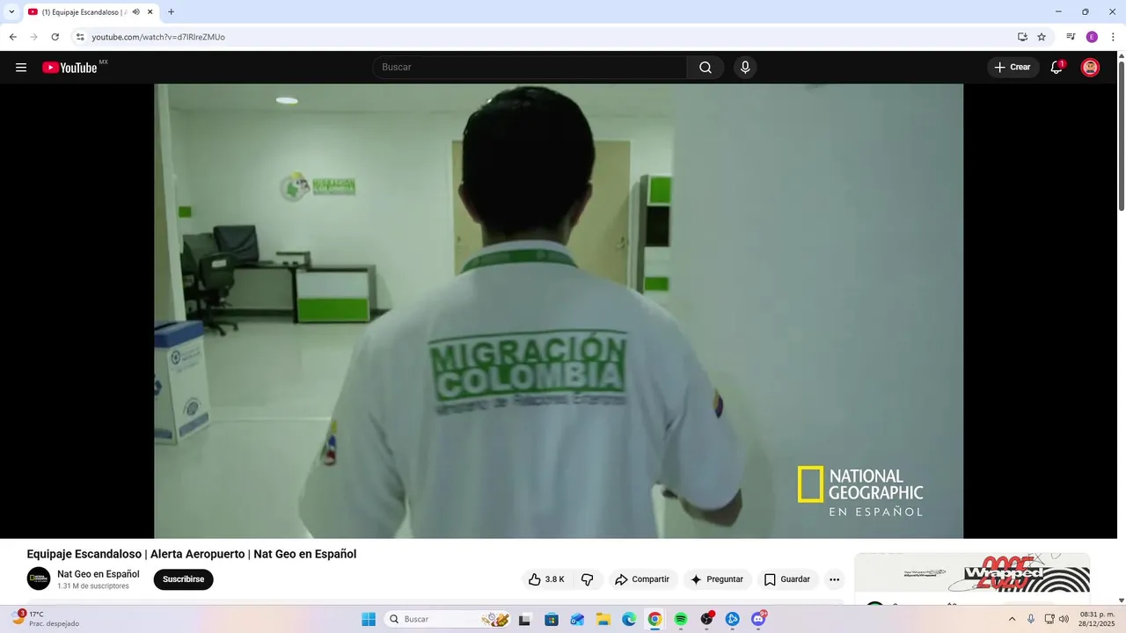Like the video with thumbs up

click(546, 579)
